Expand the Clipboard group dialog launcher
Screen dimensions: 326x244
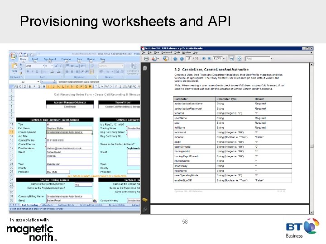[x=23, y=77]
